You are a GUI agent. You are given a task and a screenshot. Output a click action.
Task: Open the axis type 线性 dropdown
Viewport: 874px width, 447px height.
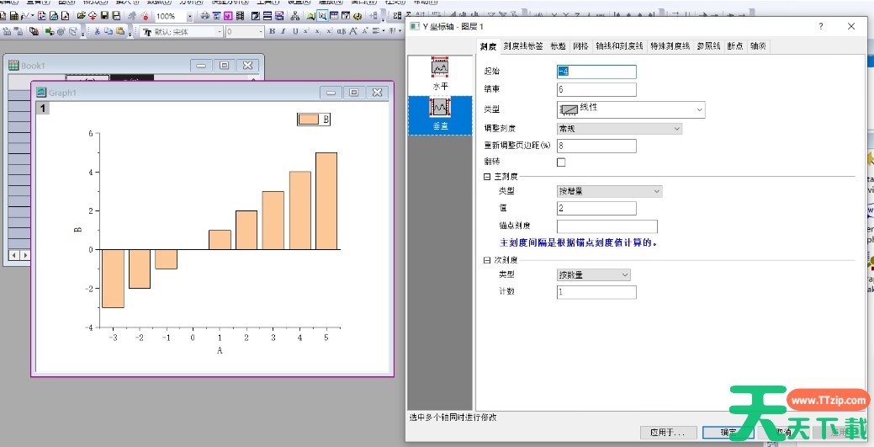(631, 109)
